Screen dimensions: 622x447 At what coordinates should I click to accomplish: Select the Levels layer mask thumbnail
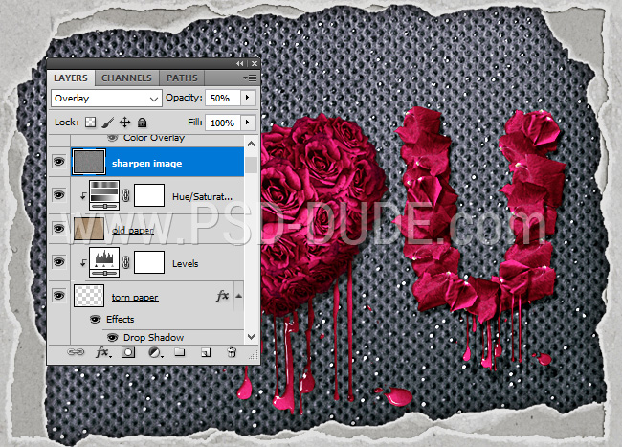pyautogui.click(x=149, y=262)
